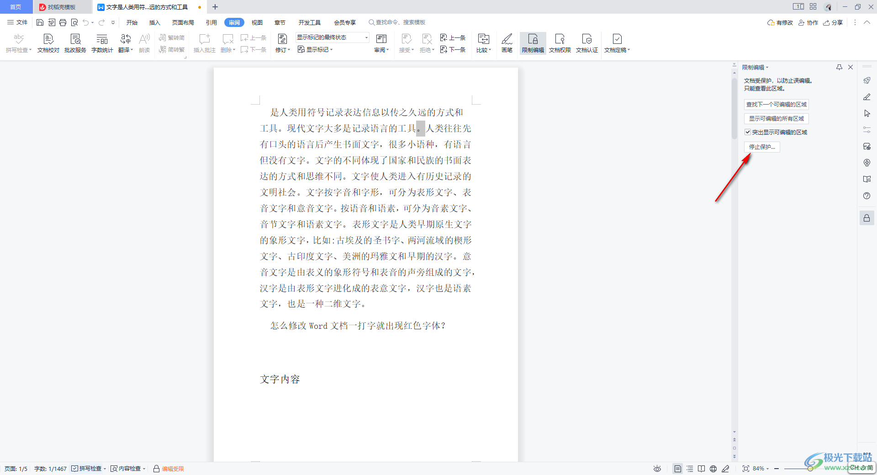Collapse the ribbon with the chevron arrow
877x475 pixels.
click(x=866, y=22)
